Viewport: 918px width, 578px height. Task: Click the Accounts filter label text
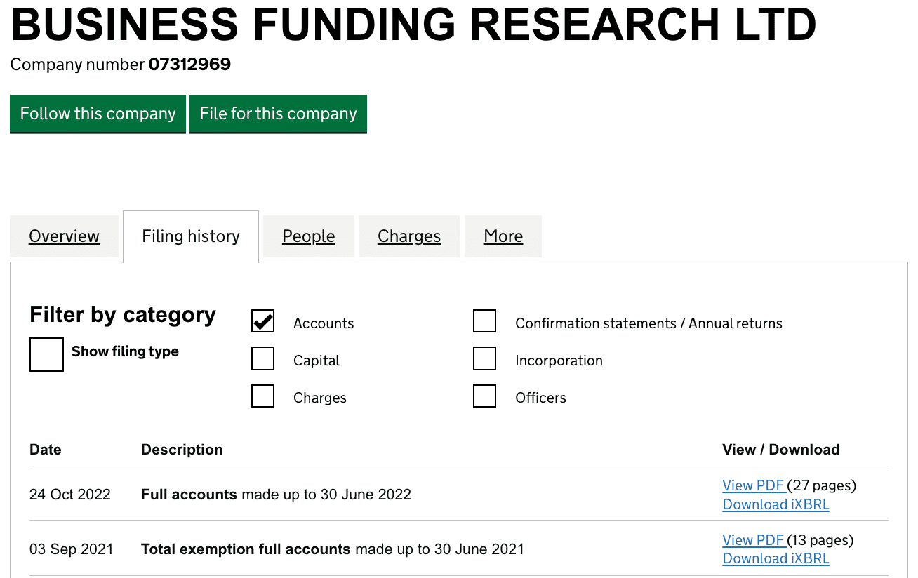[324, 323]
